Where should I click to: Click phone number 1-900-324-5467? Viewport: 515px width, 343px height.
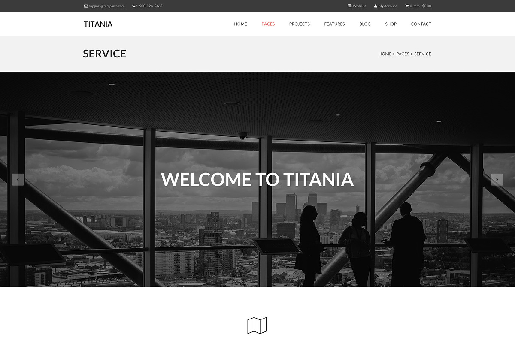click(149, 6)
